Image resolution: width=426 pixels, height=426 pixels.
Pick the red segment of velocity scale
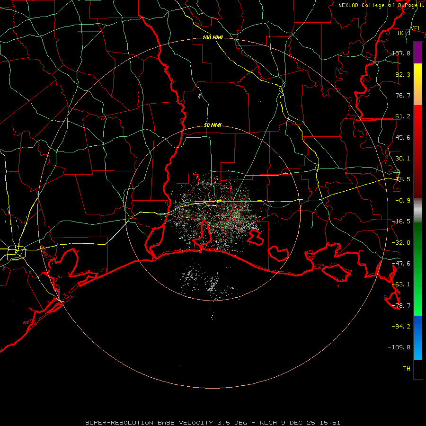pyautogui.click(x=418, y=151)
